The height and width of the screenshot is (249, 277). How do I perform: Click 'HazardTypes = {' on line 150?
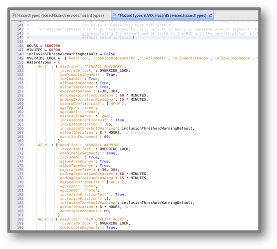[x=43, y=62]
